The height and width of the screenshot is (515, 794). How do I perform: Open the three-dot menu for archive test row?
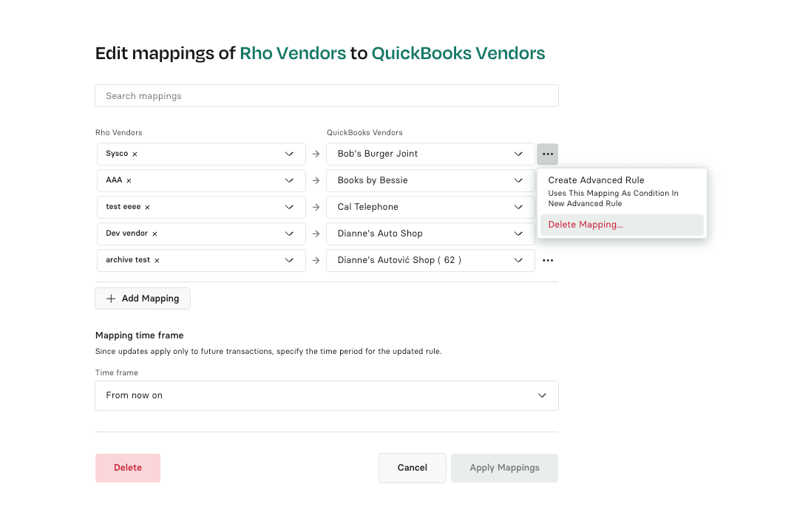[547, 260]
